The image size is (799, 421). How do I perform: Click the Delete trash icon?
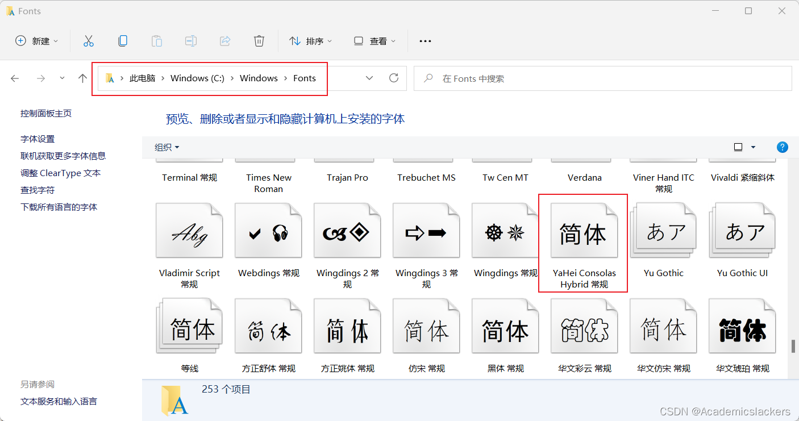[259, 40]
